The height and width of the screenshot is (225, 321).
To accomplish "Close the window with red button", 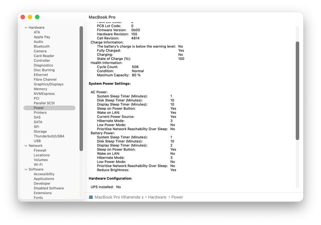I will 23,17.
